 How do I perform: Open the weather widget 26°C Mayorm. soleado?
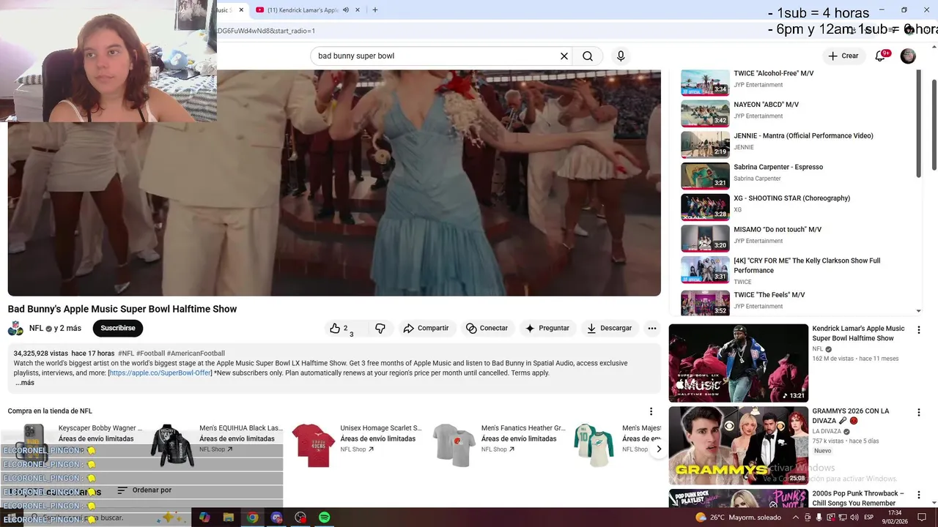[738, 517]
